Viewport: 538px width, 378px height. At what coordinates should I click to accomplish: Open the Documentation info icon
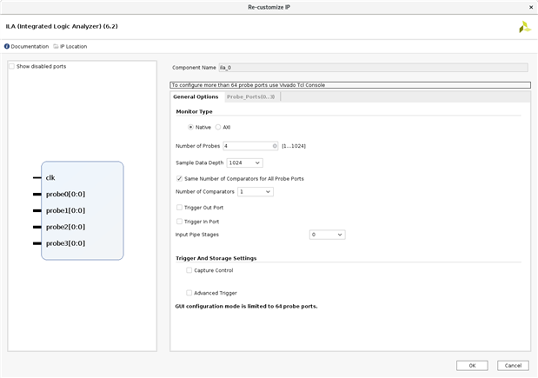click(7, 46)
